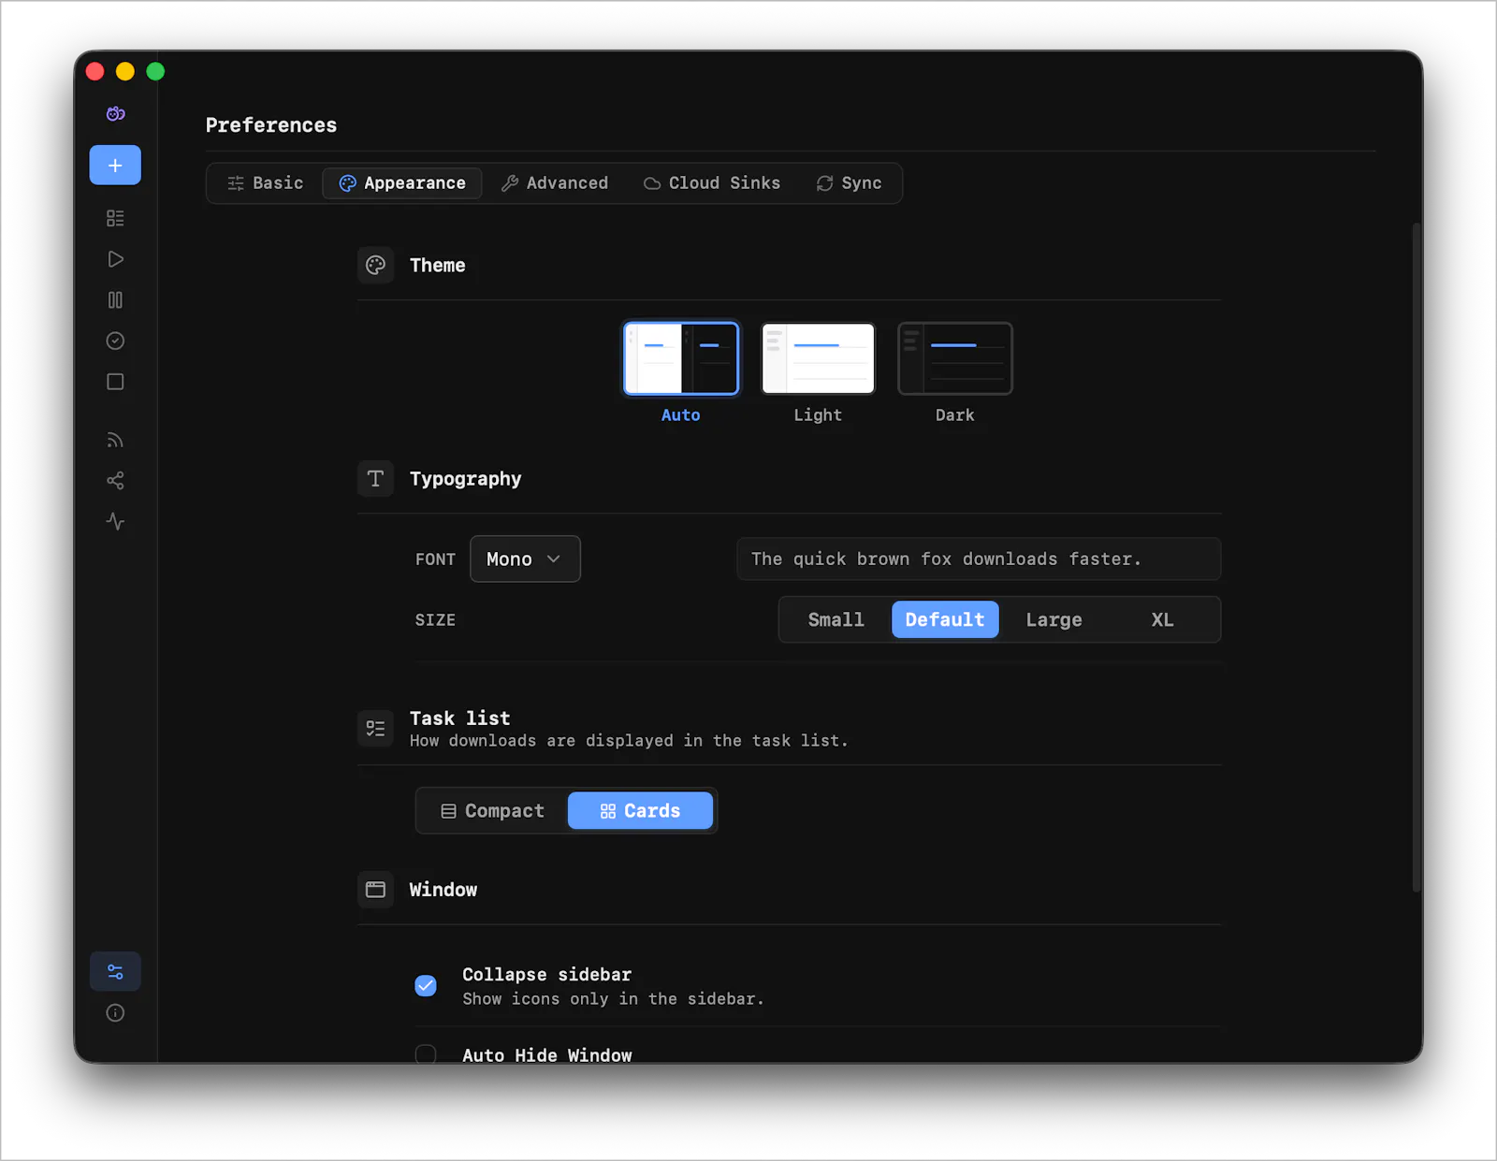Open completed tasks checkmark circle icon
The width and height of the screenshot is (1497, 1161).
[x=115, y=341]
